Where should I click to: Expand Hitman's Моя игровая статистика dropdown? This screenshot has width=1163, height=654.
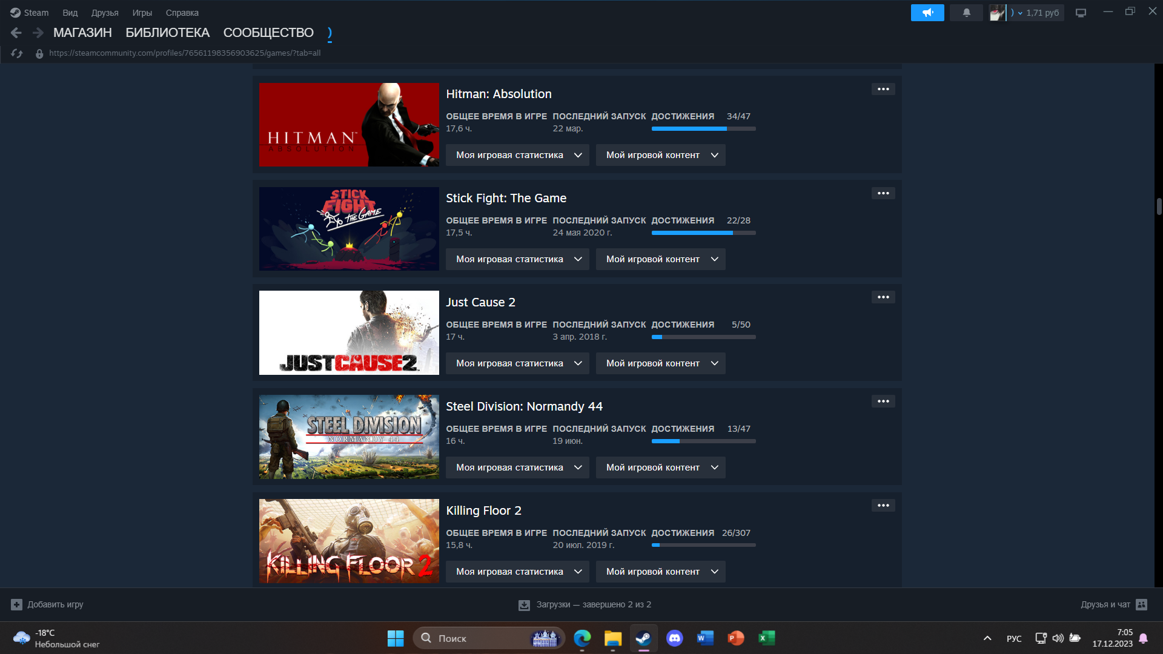coord(517,155)
